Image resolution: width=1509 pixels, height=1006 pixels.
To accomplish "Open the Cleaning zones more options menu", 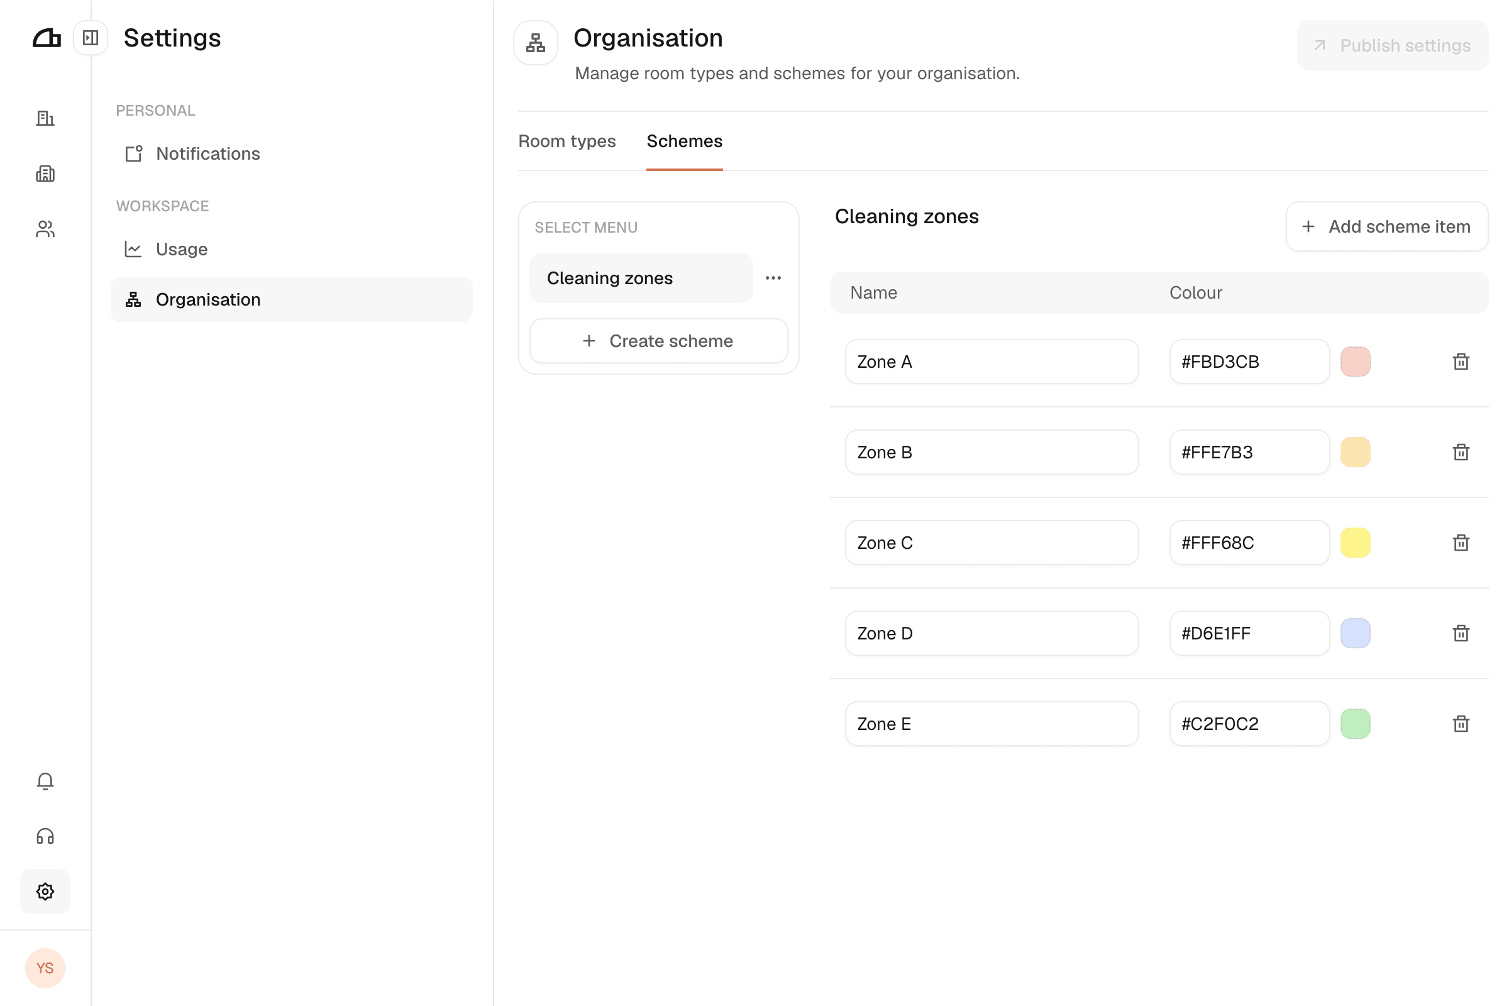I will coord(773,278).
